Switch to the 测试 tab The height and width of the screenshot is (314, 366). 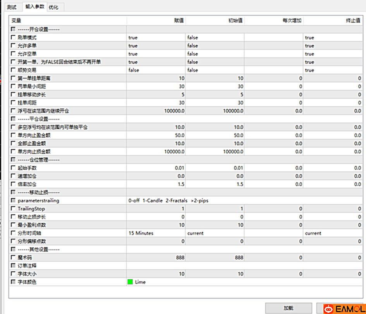(x=12, y=7)
